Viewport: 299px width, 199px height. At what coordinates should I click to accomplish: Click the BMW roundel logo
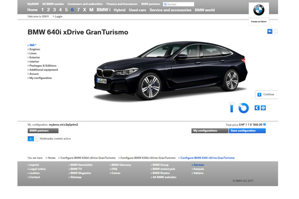[x=259, y=10]
